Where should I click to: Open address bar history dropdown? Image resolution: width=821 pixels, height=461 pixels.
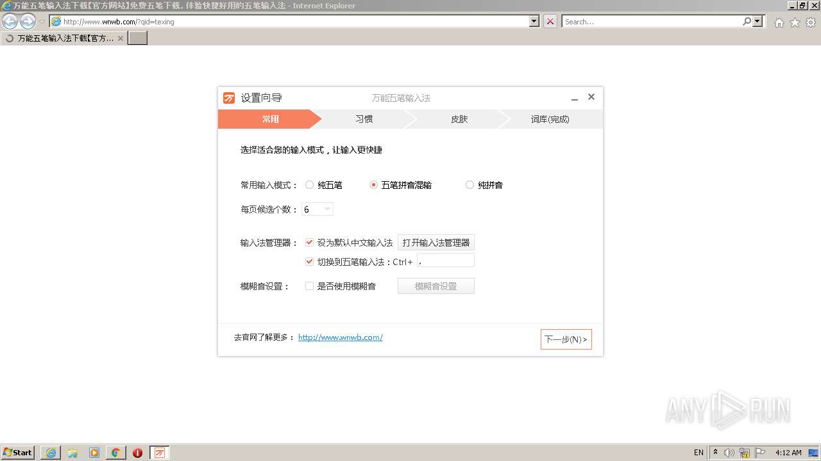(x=534, y=21)
